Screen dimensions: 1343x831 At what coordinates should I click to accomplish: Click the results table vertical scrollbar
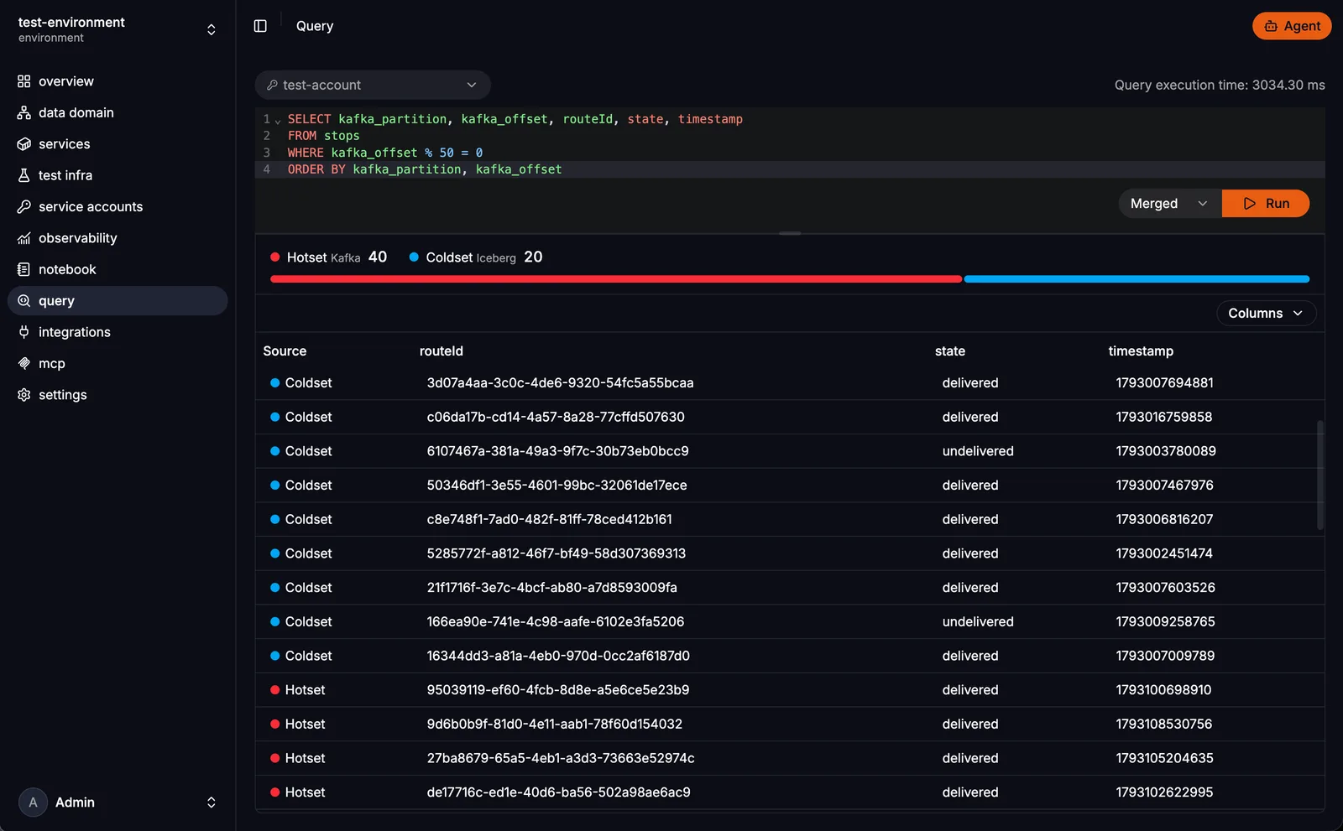point(1320,475)
